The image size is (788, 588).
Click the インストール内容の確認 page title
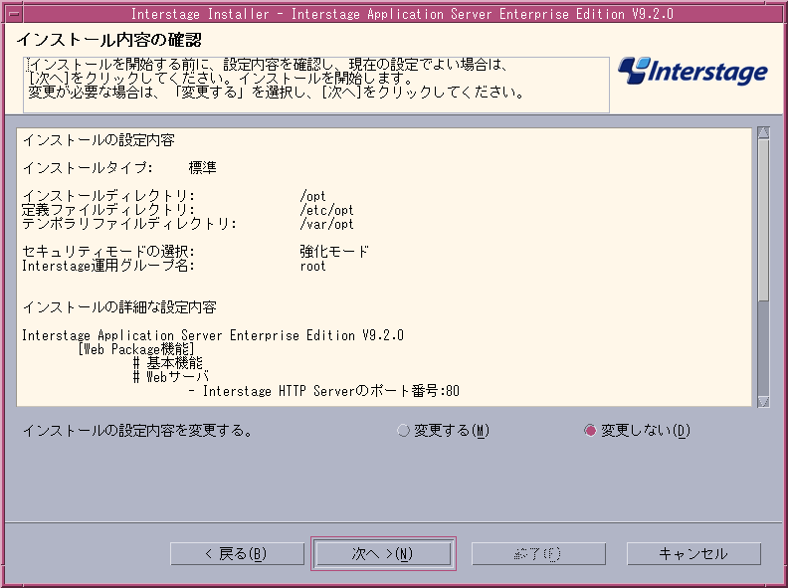click(108, 40)
